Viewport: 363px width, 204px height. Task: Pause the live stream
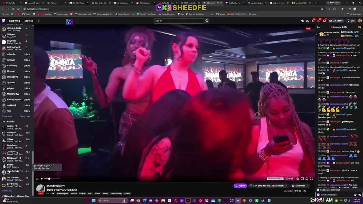(x=37, y=179)
